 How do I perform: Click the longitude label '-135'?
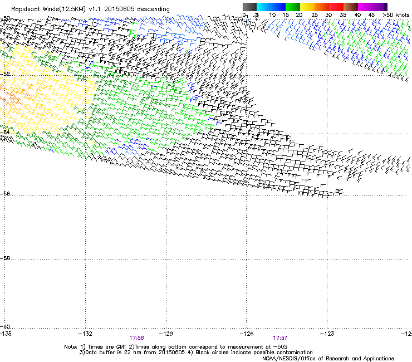coord(6,334)
